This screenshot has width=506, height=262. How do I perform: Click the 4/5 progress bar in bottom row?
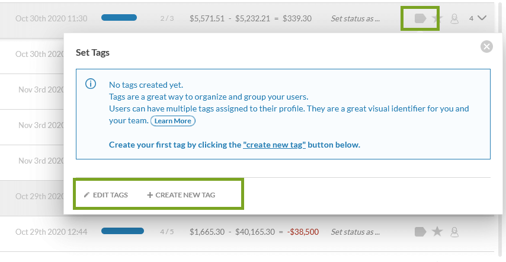(x=123, y=231)
